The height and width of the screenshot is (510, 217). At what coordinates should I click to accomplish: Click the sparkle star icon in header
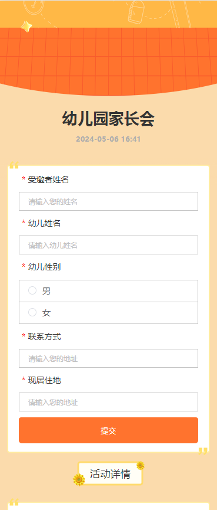[26, 27]
